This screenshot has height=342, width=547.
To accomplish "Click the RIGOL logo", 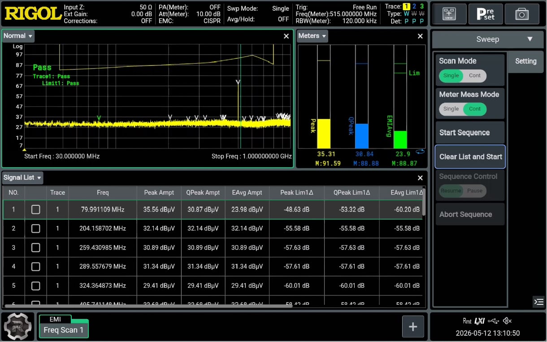I will 33,13.
